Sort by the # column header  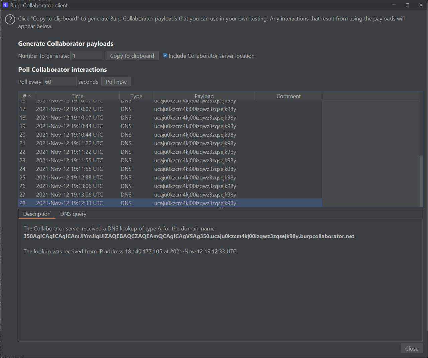[27, 96]
